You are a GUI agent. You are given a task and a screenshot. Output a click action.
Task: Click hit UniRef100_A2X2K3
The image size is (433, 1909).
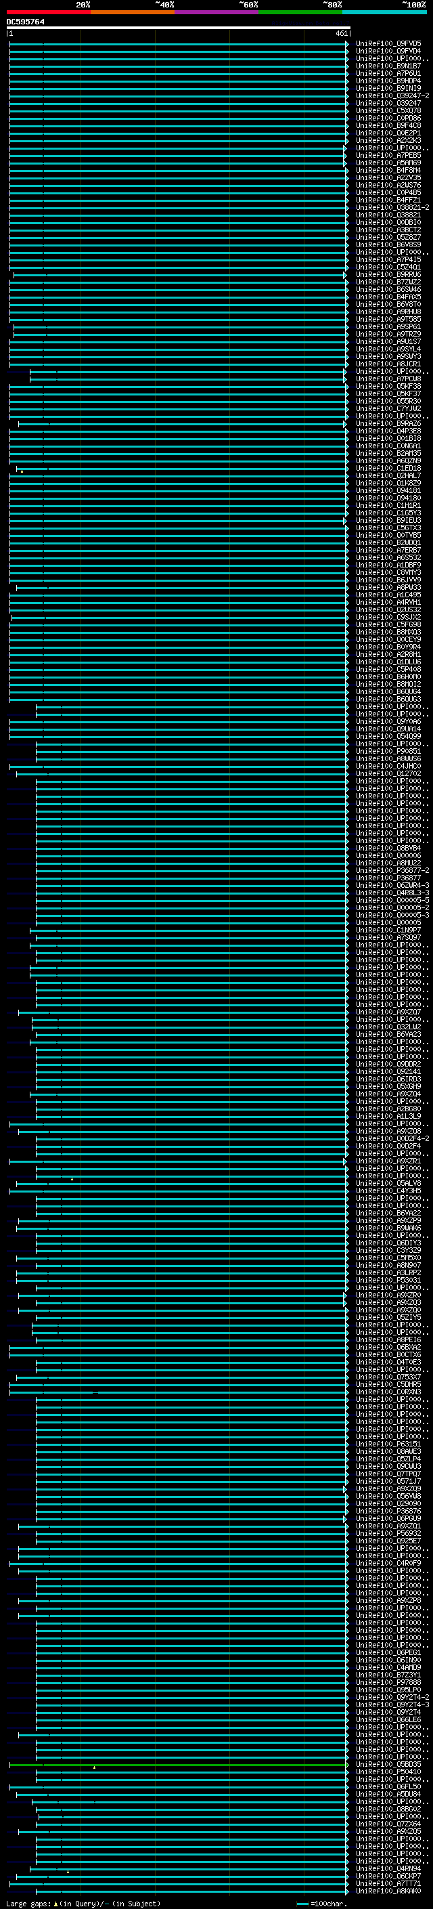point(388,140)
